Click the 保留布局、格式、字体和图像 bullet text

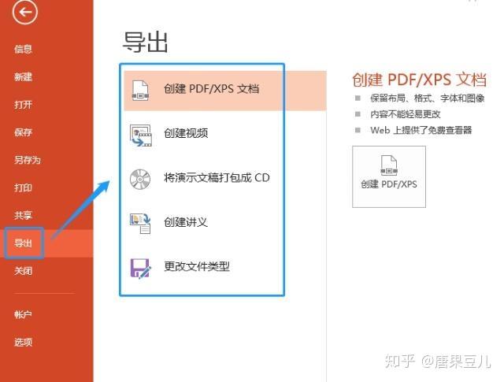click(427, 98)
